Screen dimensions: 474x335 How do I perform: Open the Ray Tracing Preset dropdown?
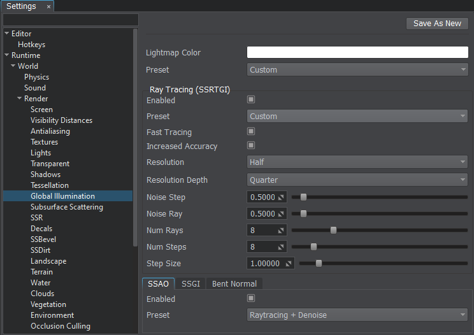[357, 117]
